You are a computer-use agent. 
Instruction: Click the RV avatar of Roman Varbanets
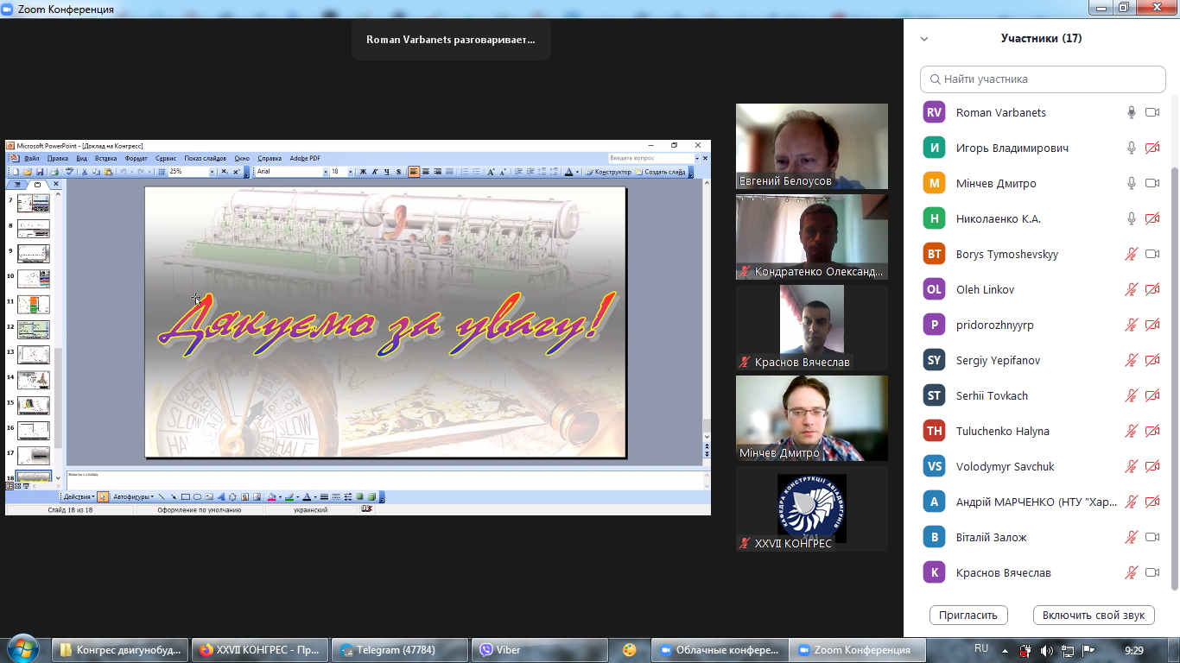pos(934,112)
